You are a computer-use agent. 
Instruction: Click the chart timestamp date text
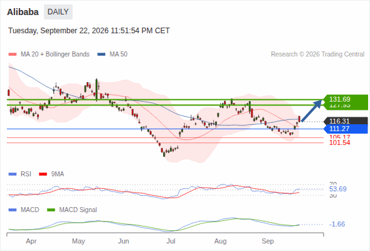[89, 31]
